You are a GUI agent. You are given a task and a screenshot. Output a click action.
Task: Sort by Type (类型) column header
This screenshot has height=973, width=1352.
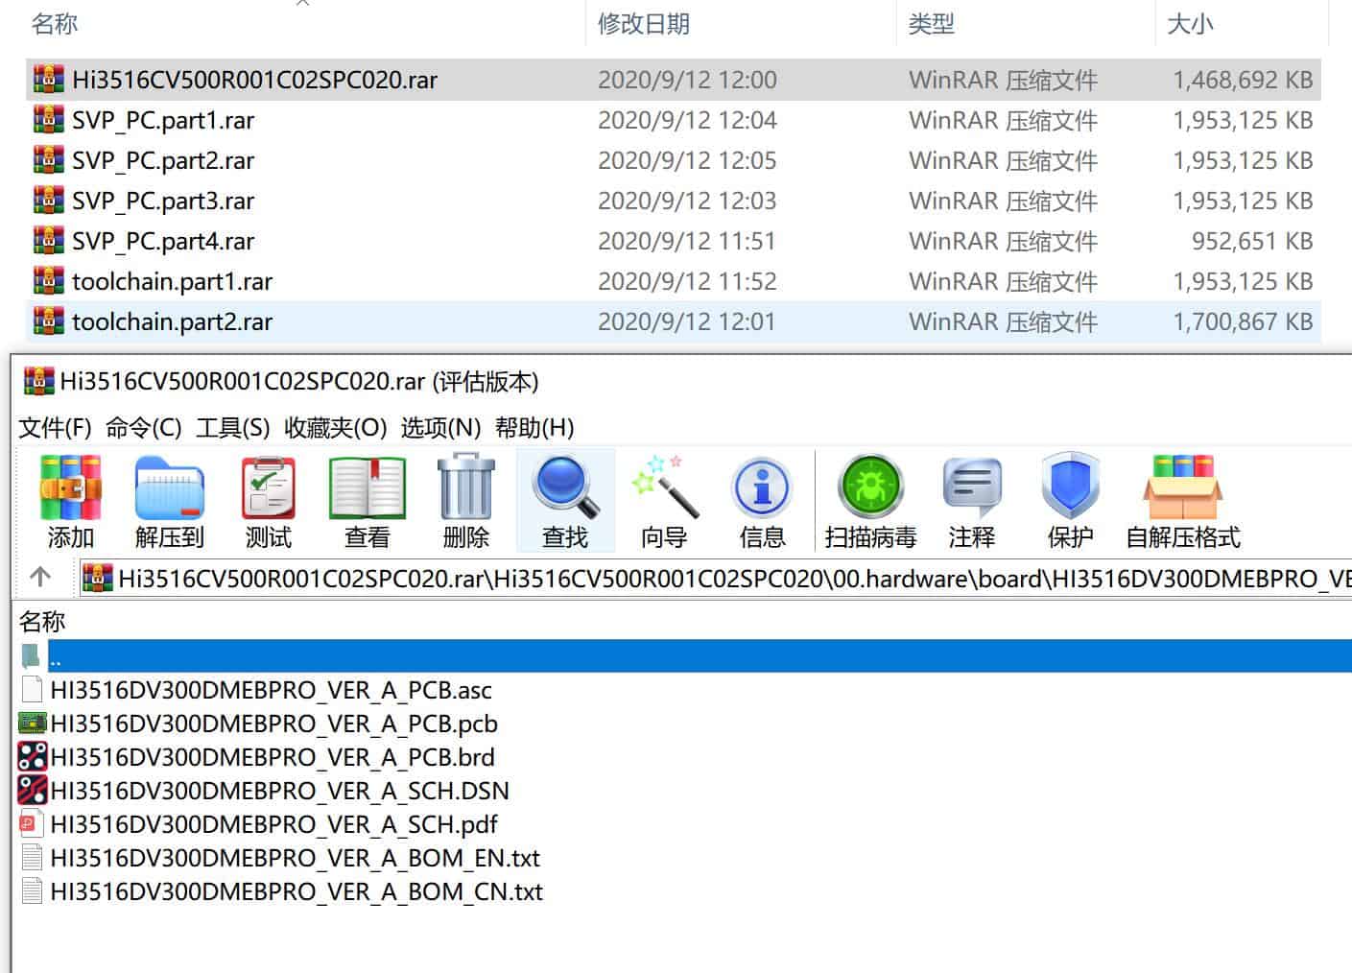click(931, 24)
